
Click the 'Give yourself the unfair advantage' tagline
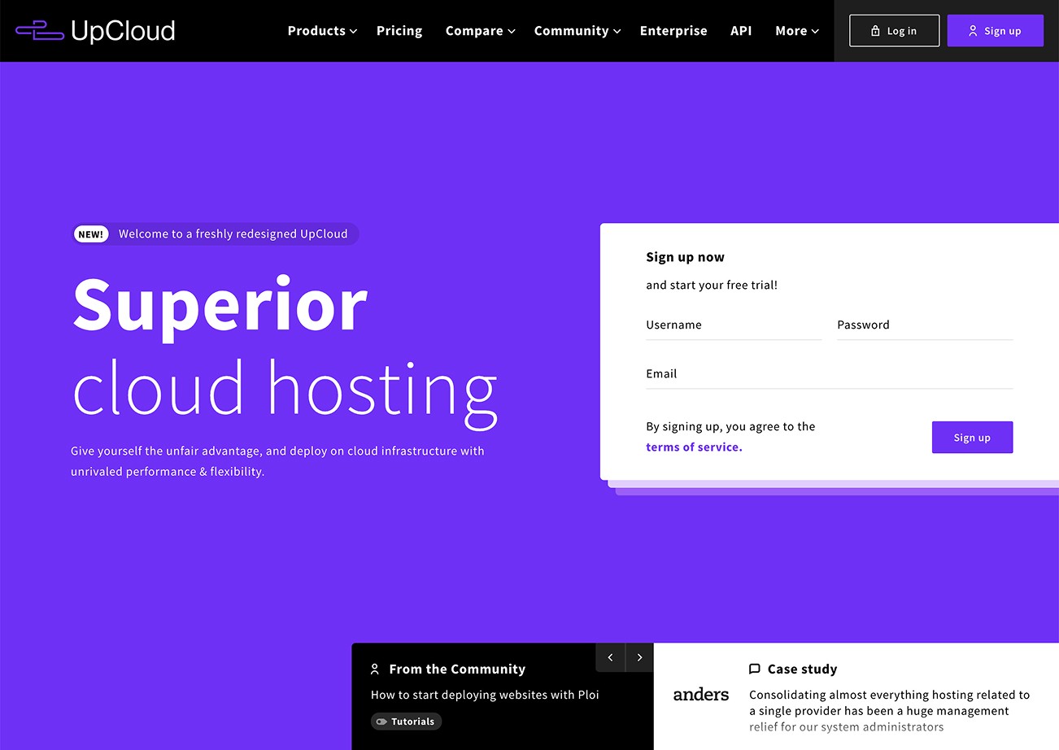(x=277, y=461)
